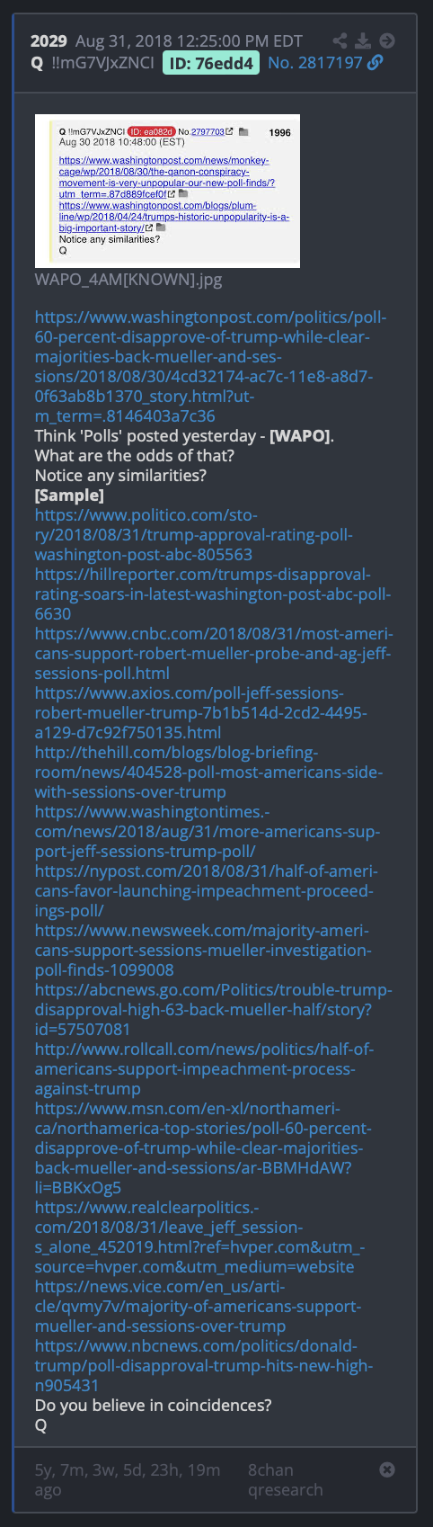Open the nbcnews.com poll disapproval link
Screen dimensions: 433x1527
coord(204,1366)
